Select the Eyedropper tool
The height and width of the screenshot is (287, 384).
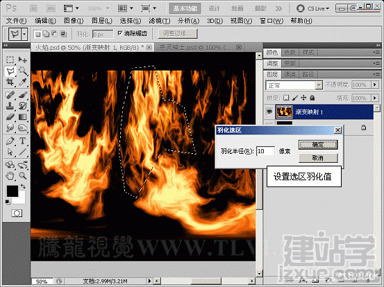pyautogui.click(x=22, y=82)
